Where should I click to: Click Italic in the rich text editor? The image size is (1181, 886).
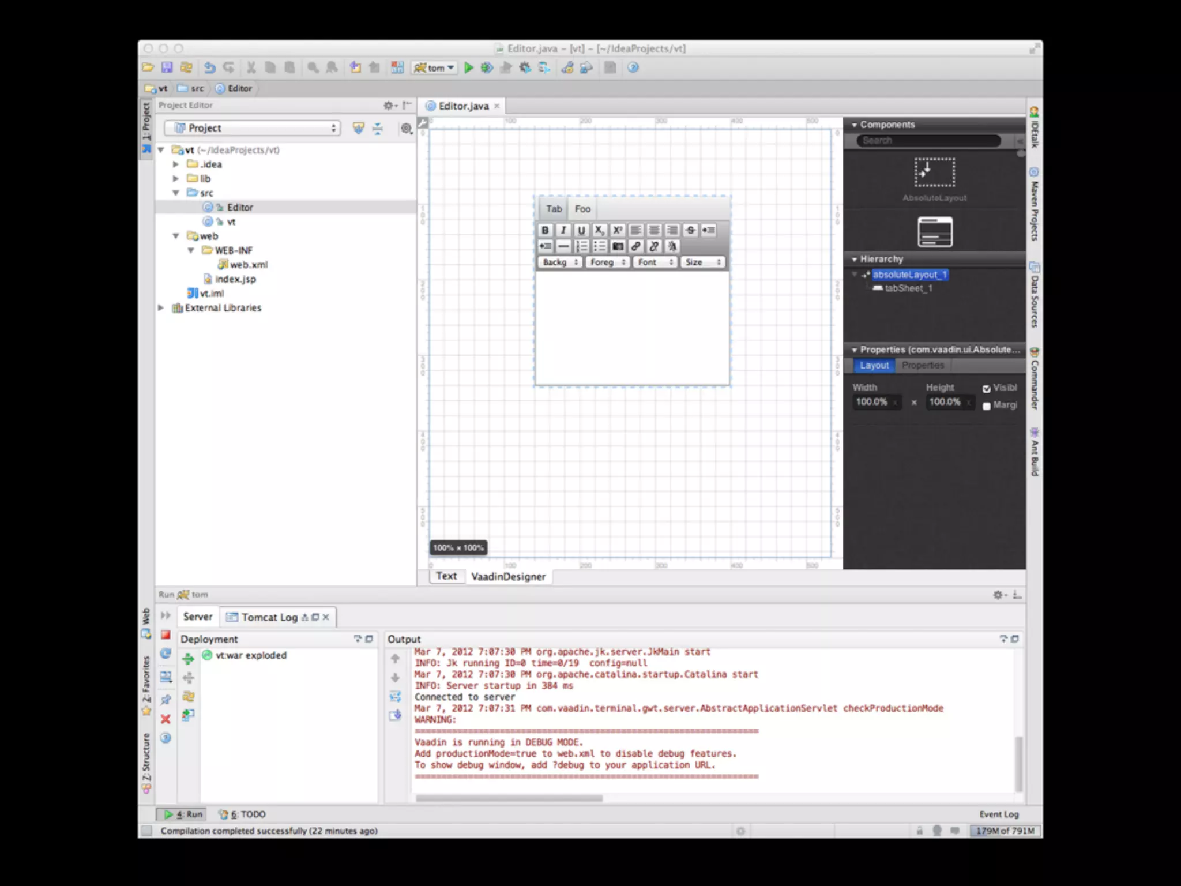(x=563, y=230)
